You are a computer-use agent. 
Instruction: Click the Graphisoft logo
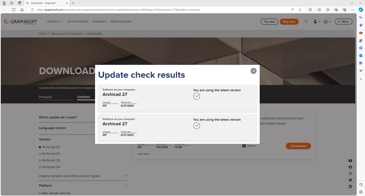pos(21,22)
